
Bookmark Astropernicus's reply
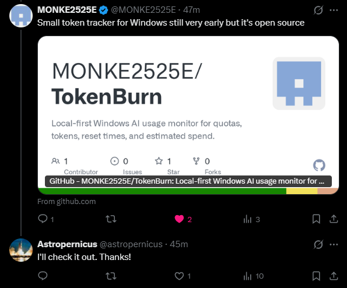tap(316, 276)
